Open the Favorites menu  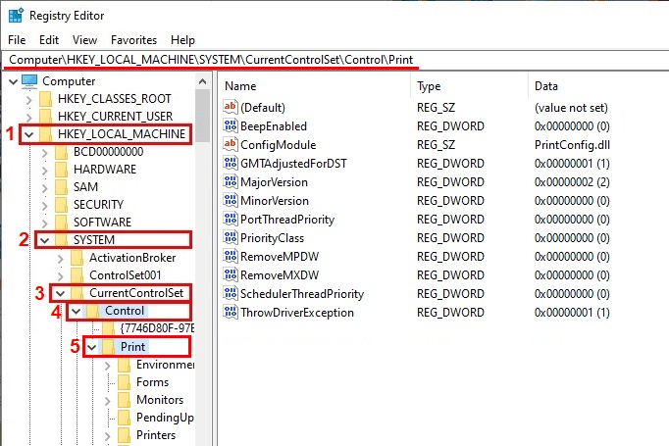(133, 40)
